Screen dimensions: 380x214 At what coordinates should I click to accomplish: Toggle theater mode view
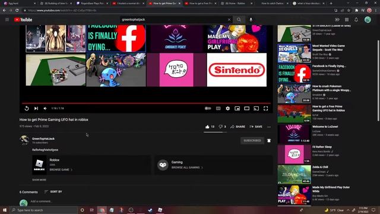click(x=247, y=108)
